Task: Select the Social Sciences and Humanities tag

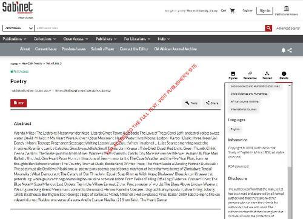Action: (249, 93)
